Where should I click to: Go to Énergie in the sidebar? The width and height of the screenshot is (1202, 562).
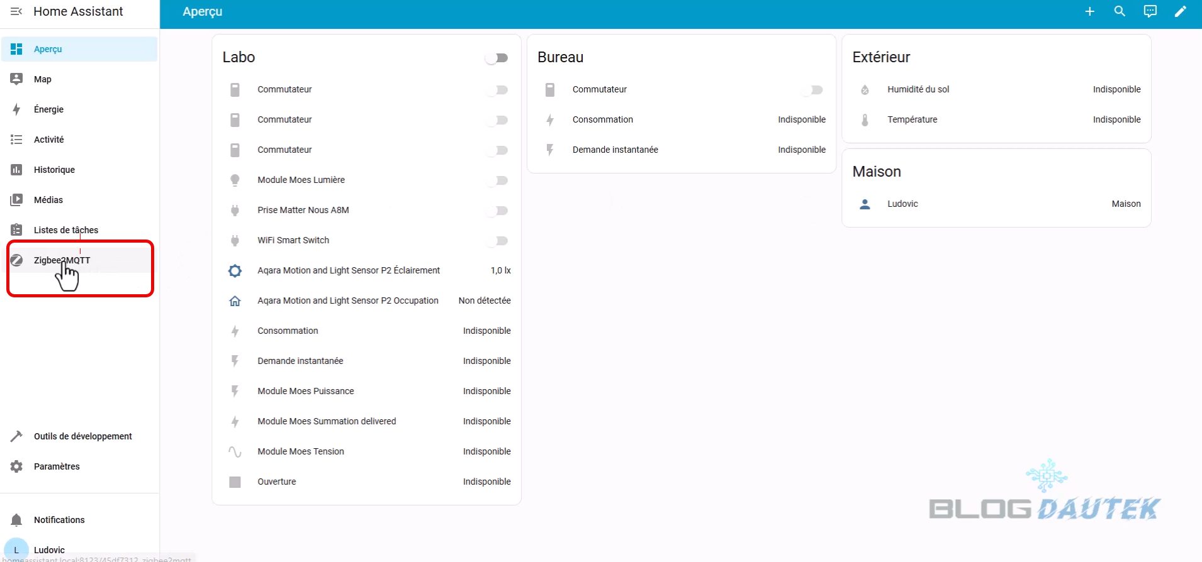pos(48,109)
